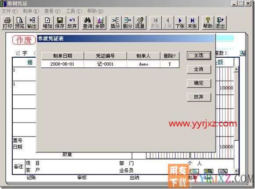The width and height of the screenshot is (255, 189).
Task: Open the 流量 cash flow tool
Action: tap(140, 23)
